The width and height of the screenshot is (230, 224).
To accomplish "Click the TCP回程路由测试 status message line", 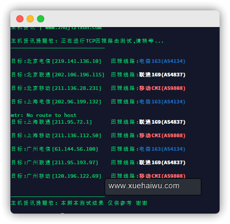I will click(87, 41).
